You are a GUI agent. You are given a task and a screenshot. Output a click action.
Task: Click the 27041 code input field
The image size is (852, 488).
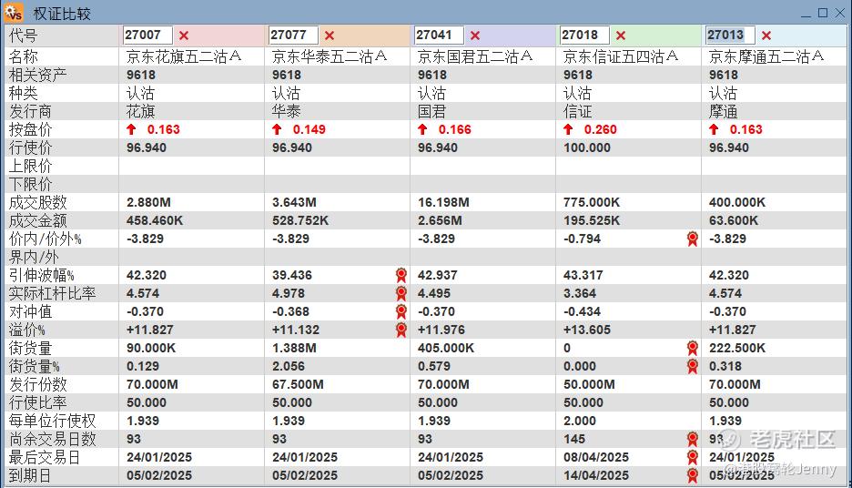[439, 36]
